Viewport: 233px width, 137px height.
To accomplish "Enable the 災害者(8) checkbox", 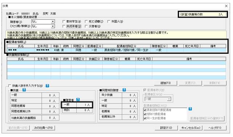I will point(86,26).
